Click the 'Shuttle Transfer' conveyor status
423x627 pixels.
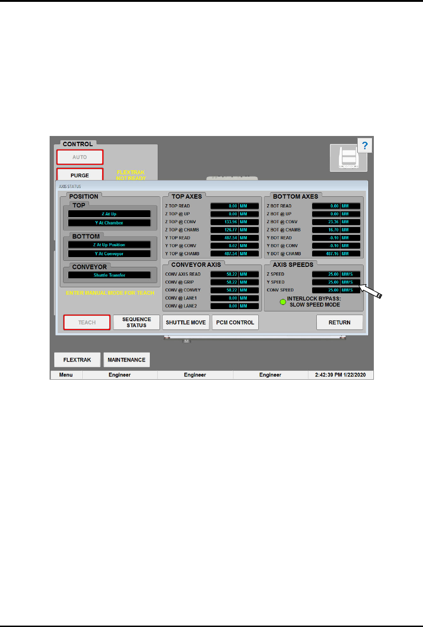[109, 275]
